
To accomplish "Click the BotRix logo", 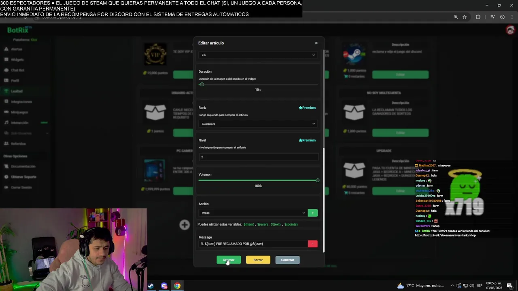I will click(x=19, y=30).
